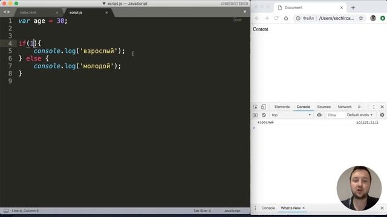The height and width of the screenshot is (217, 387).
Task: Place the cursor on 'молодой' string in the code
Action: coord(97,66)
